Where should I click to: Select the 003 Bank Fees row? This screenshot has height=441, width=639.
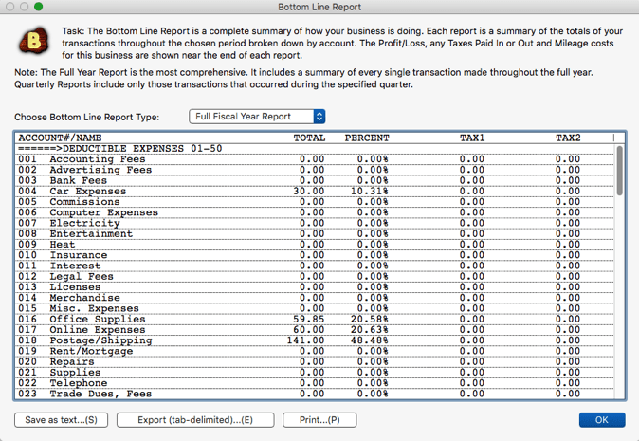315,180
